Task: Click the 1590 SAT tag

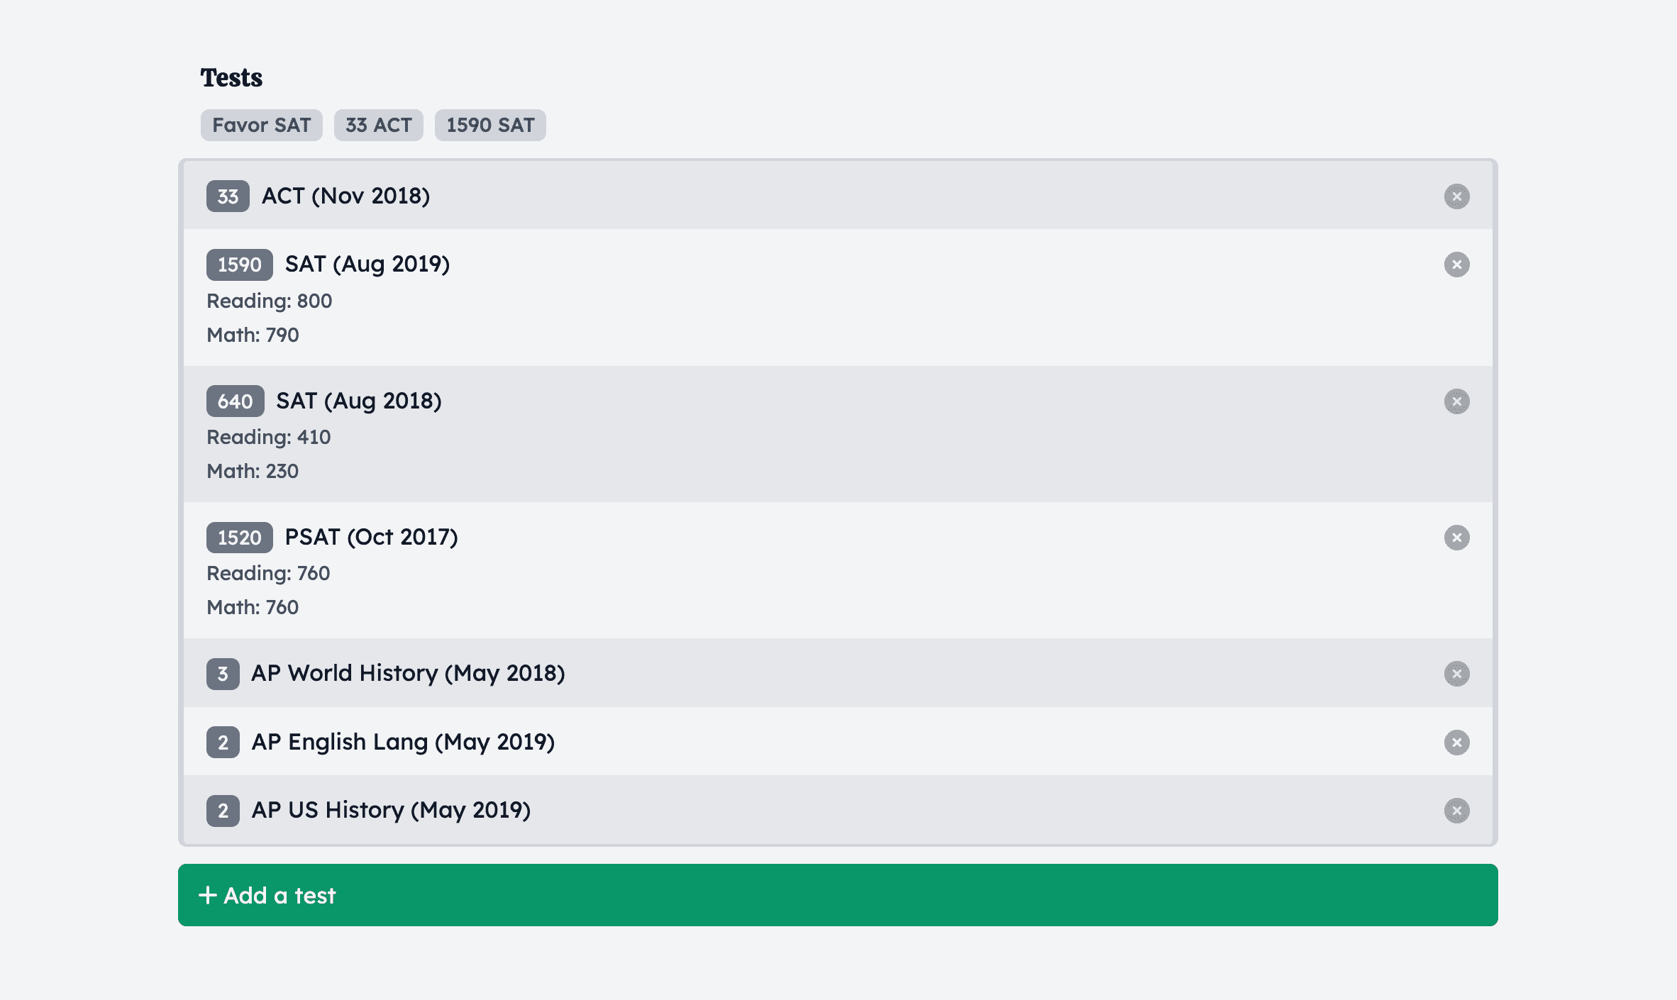Action: pyautogui.click(x=490, y=125)
